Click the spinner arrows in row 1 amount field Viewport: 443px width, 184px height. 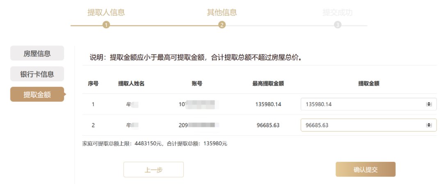(x=429, y=104)
